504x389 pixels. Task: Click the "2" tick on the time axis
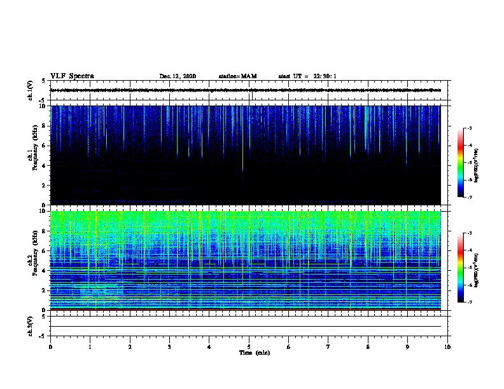point(130,346)
